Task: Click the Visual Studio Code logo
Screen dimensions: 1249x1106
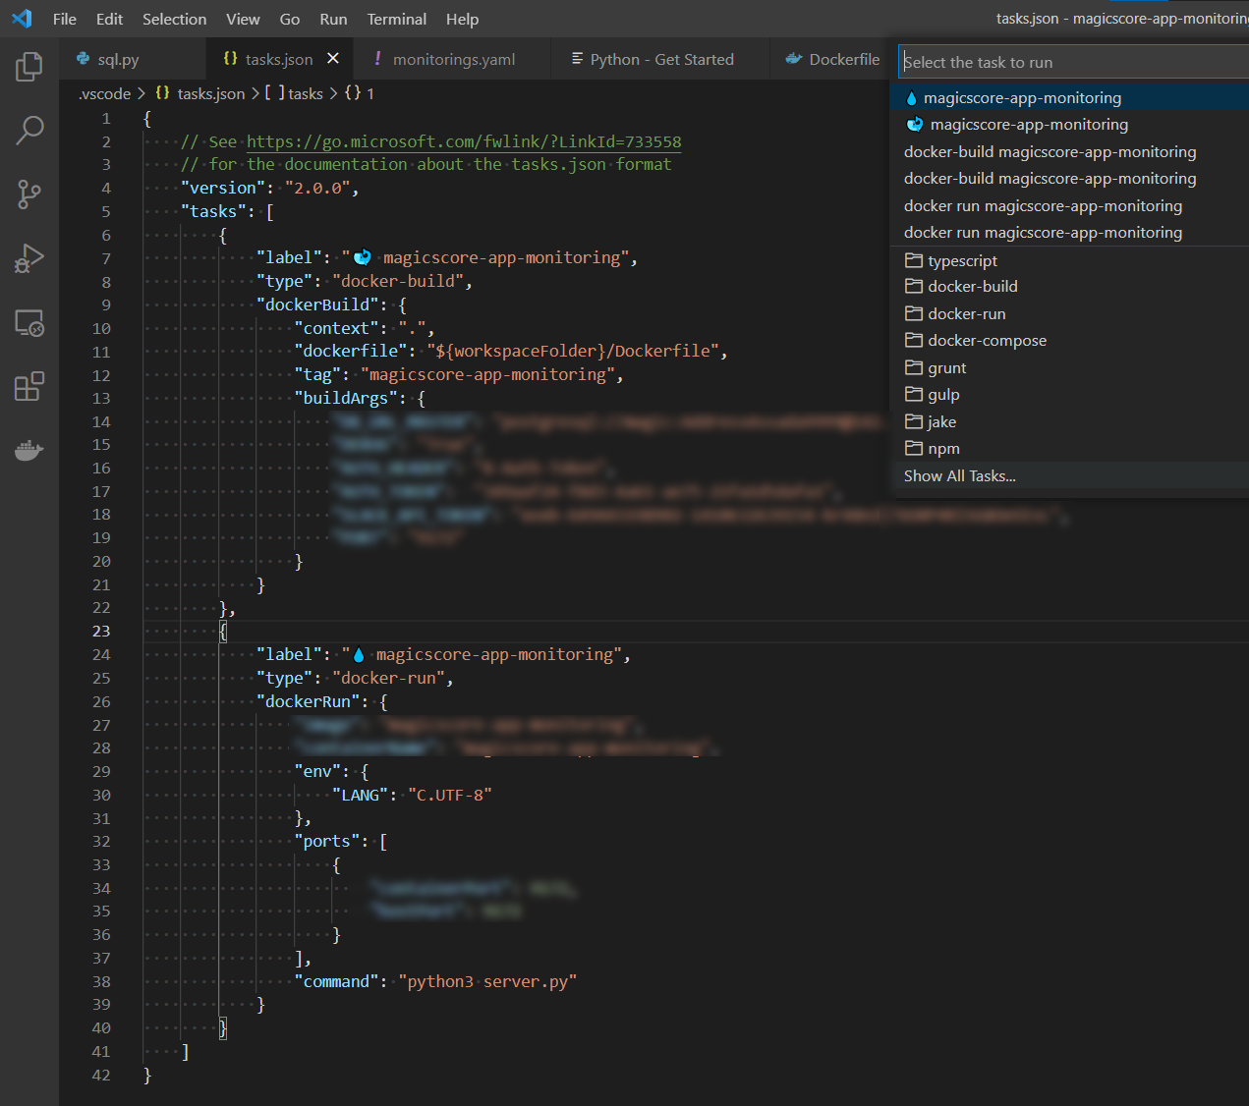Action: [22, 19]
